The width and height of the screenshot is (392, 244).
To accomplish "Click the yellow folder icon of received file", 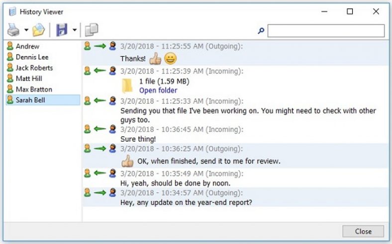I will coord(127,85).
